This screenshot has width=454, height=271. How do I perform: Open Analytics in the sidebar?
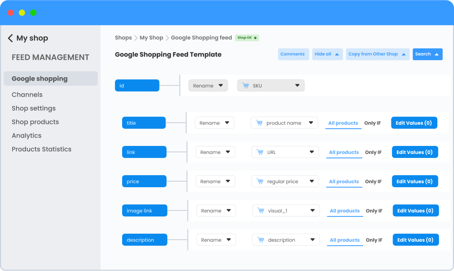tap(27, 135)
